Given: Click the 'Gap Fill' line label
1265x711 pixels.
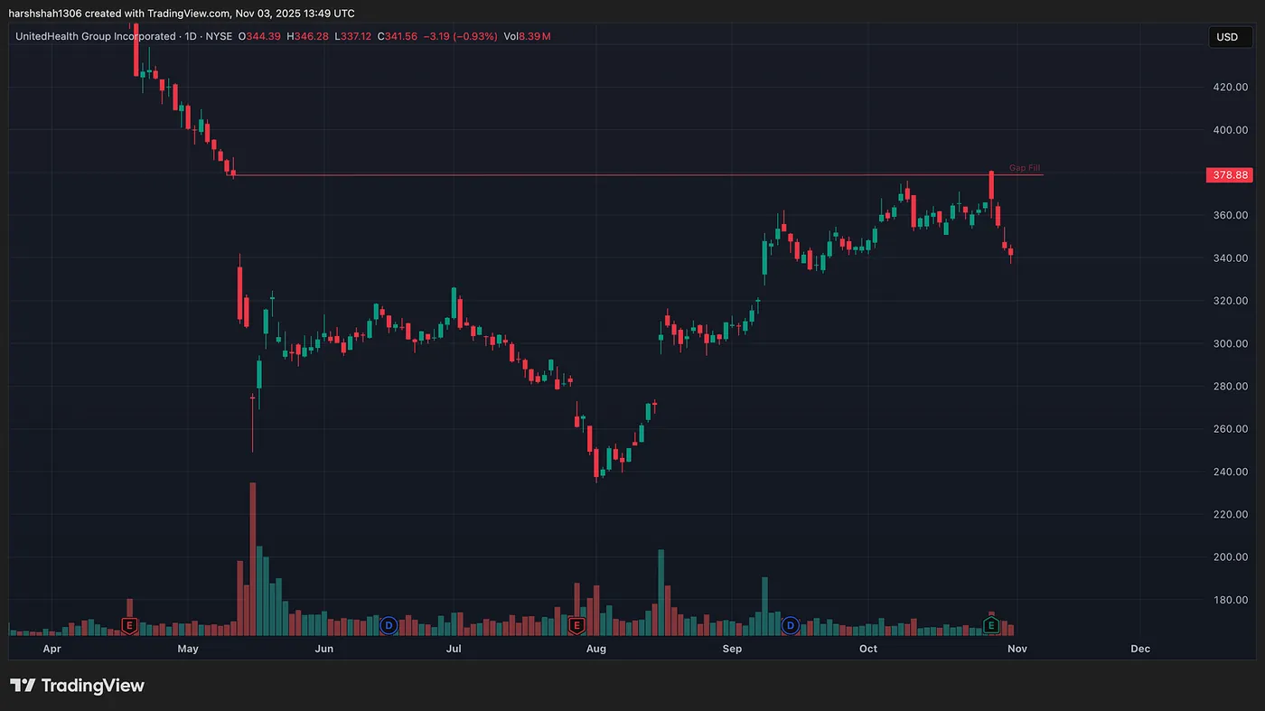Looking at the screenshot, I should point(1025,168).
